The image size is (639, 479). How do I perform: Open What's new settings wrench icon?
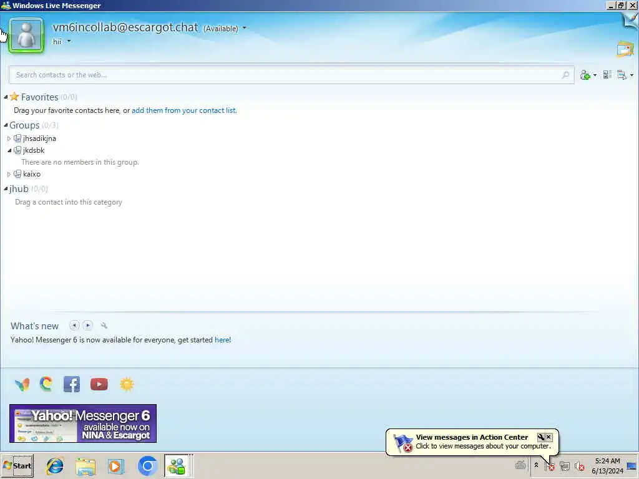point(104,326)
